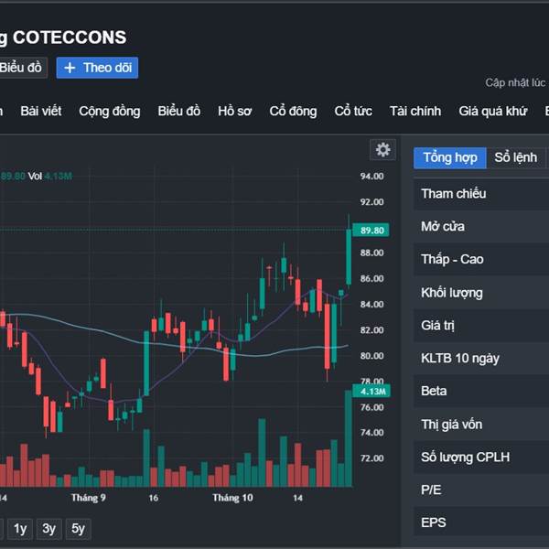Switch to Sổ lệnh panel tab
This screenshot has width=549, height=549.
[516, 157]
